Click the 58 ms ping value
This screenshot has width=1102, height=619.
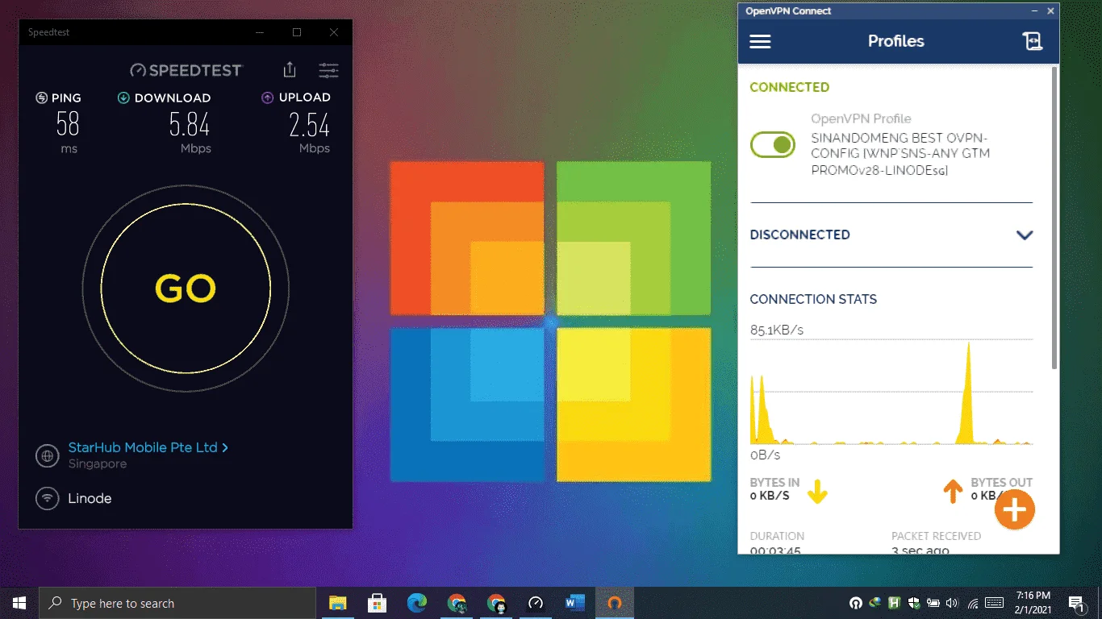pyautogui.click(x=68, y=125)
